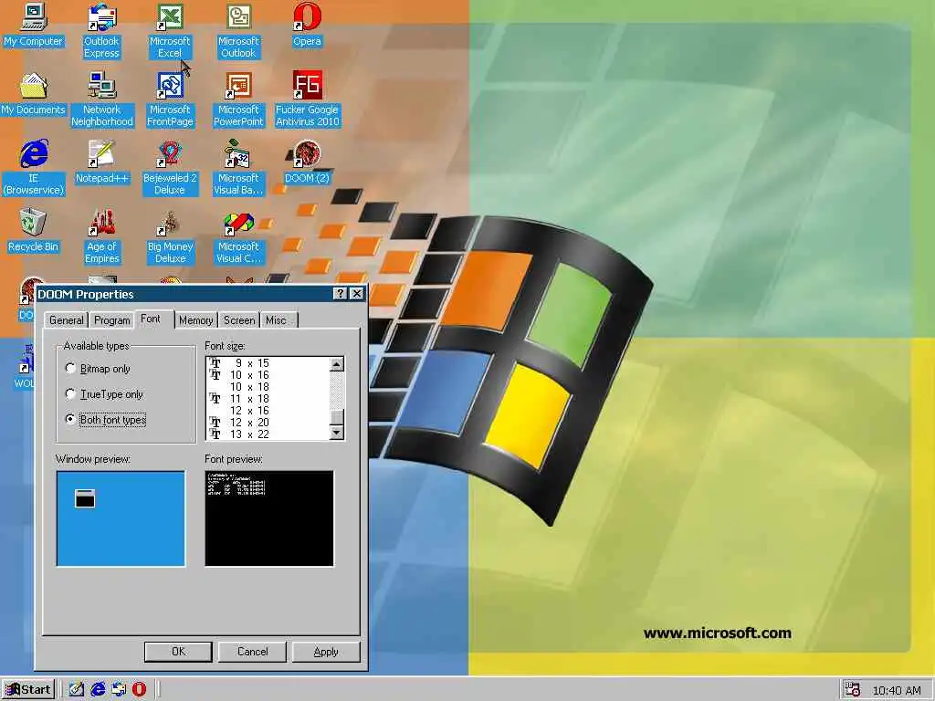Switch to the General tab
The width and height of the screenshot is (935, 701).
tap(66, 320)
